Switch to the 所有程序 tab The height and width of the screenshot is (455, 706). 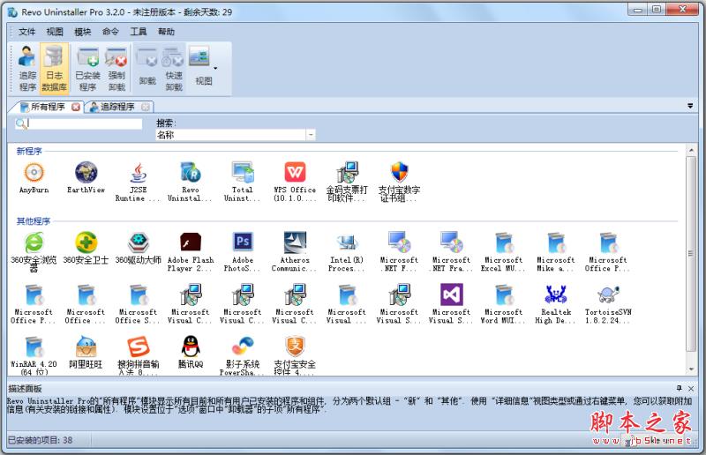(48, 107)
